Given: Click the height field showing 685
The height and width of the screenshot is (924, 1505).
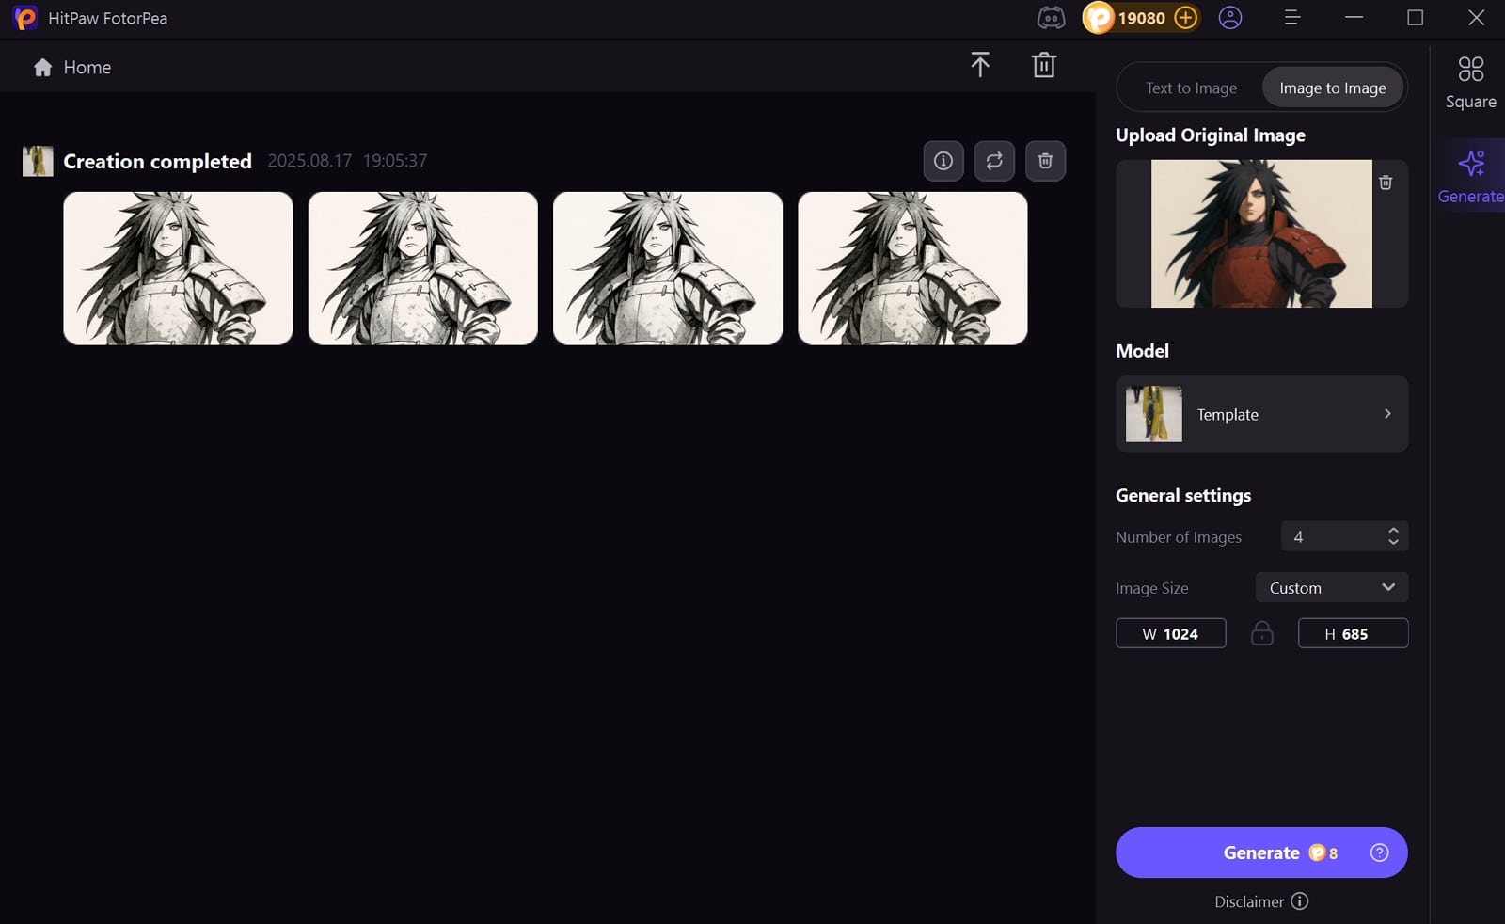Looking at the screenshot, I should point(1353,633).
